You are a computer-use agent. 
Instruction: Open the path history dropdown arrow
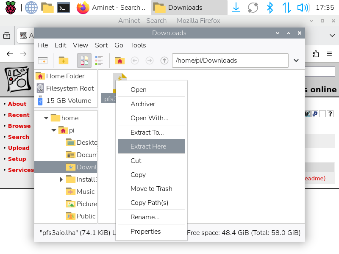(x=297, y=61)
